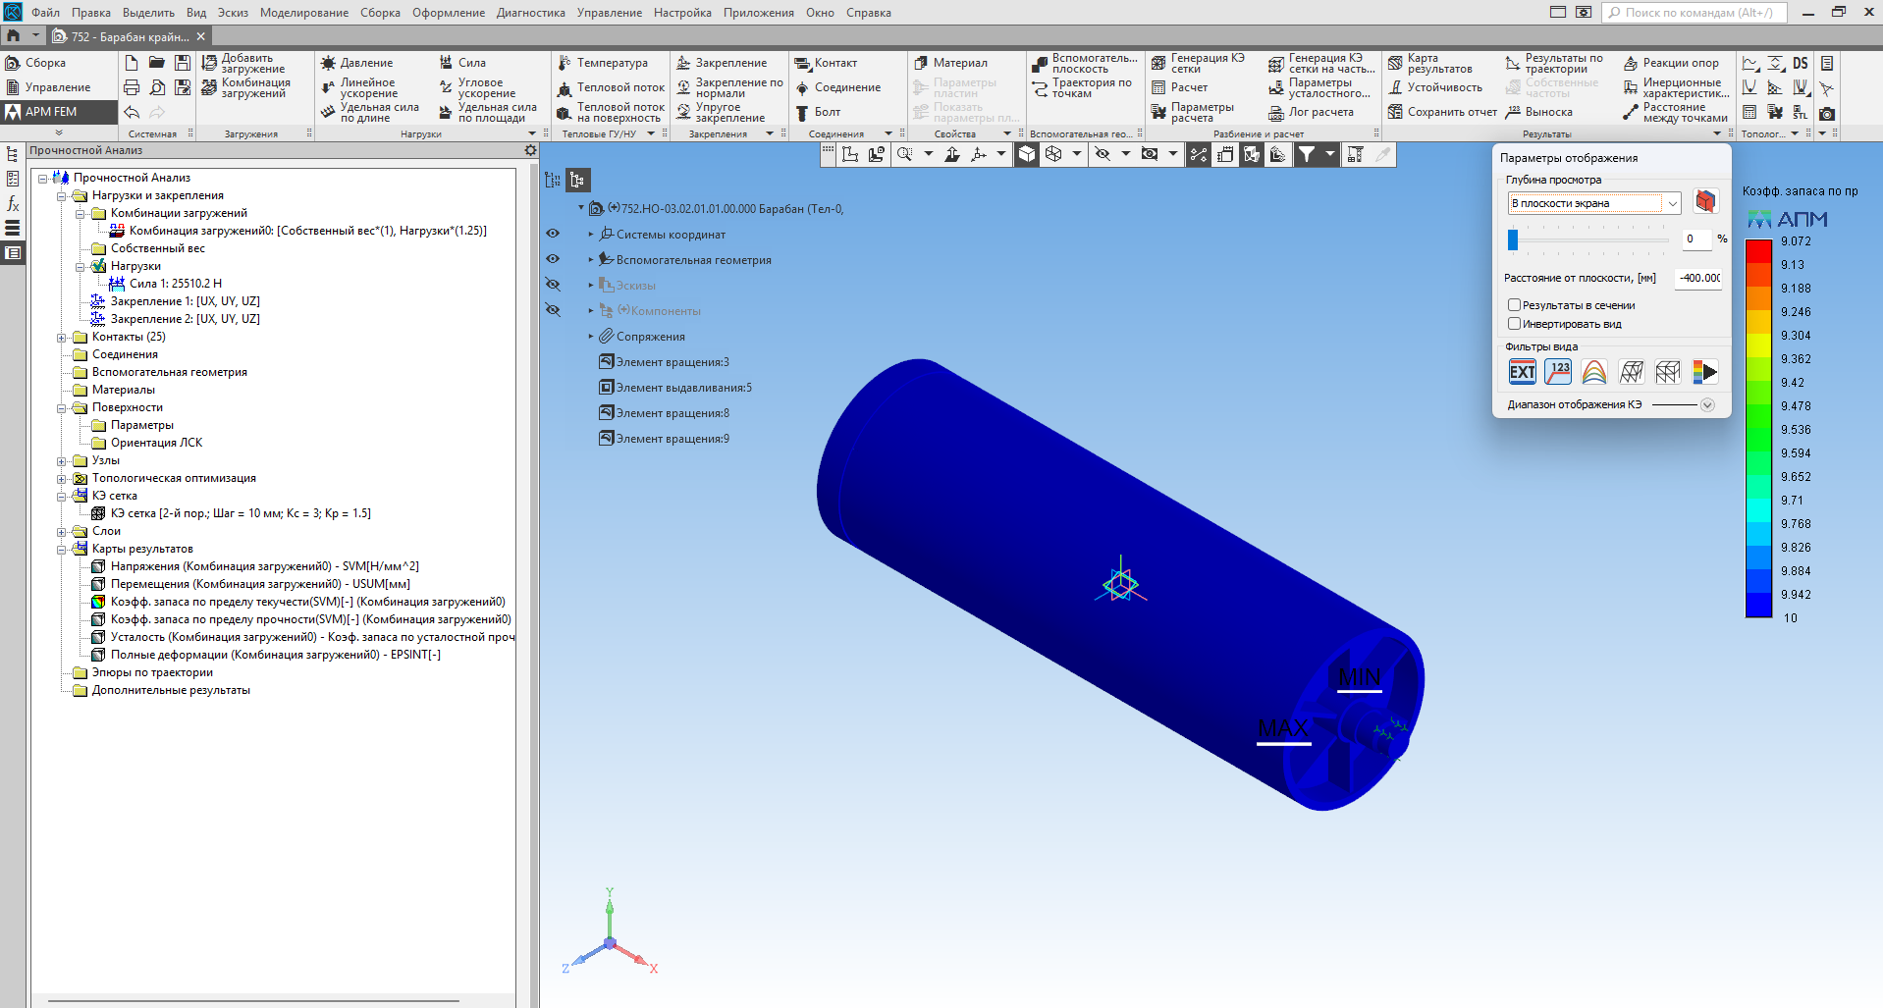Image resolution: width=1883 pixels, height=1008 pixels.
Task: Open the Диагностика menu
Action: pyautogui.click(x=530, y=13)
